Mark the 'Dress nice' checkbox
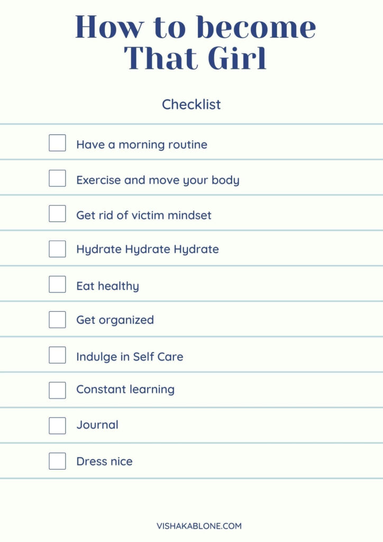Screen dimensions: 383x542 [57, 461]
